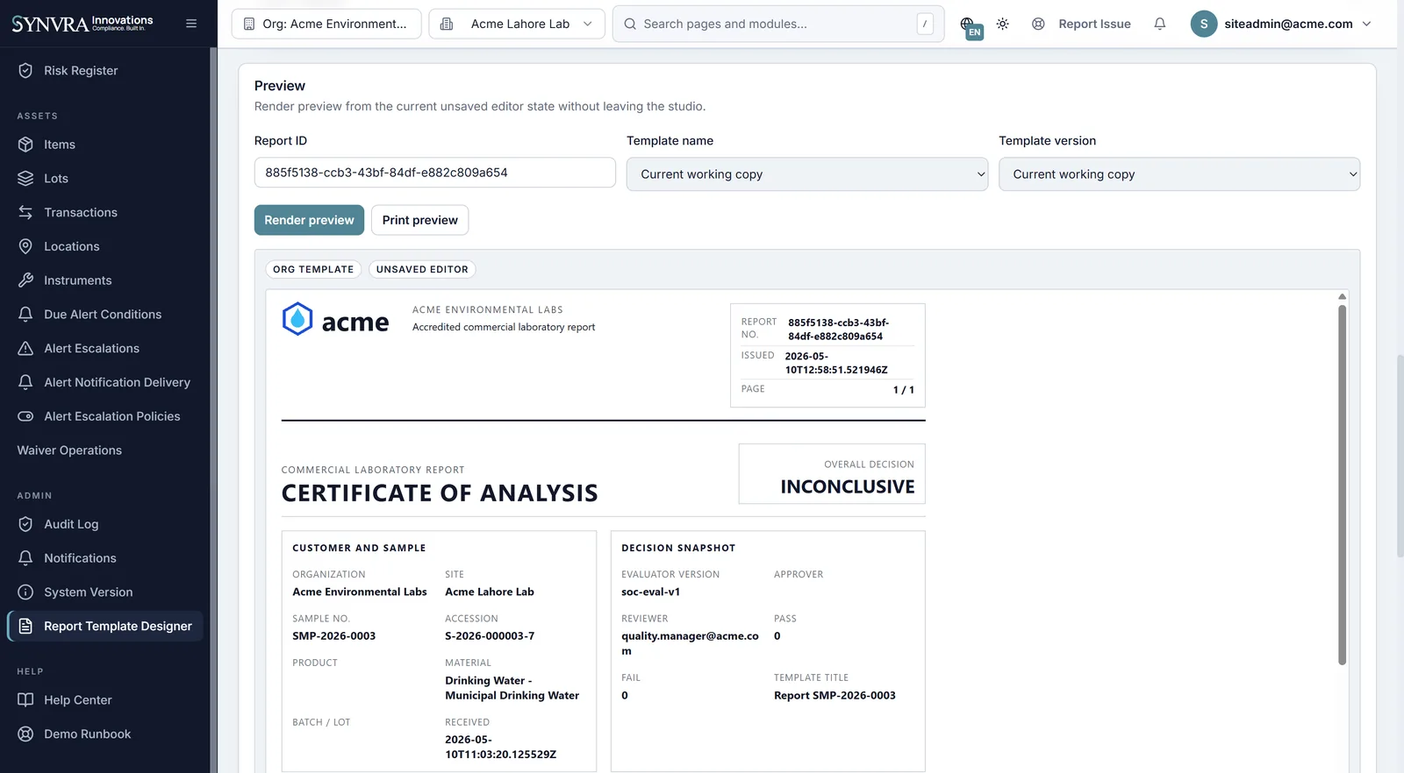This screenshot has width=1404, height=773.
Task: Click the Report Issue lifebuoy icon
Action: coord(1038,24)
